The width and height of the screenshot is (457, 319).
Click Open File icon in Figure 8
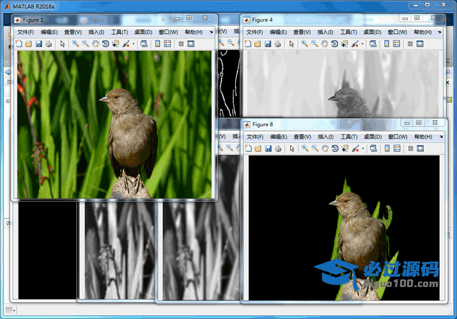(258, 149)
